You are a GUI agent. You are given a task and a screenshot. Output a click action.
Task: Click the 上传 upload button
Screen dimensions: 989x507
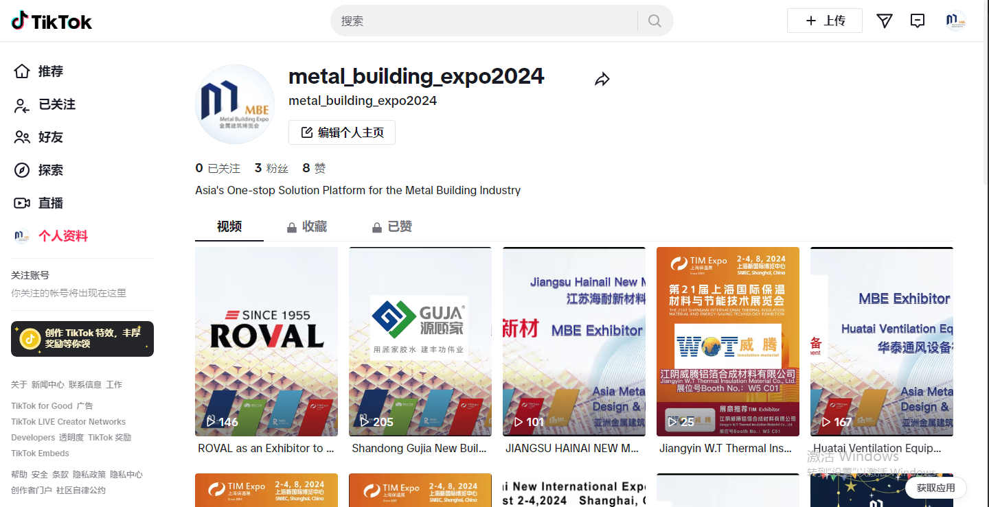pos(825,21)
